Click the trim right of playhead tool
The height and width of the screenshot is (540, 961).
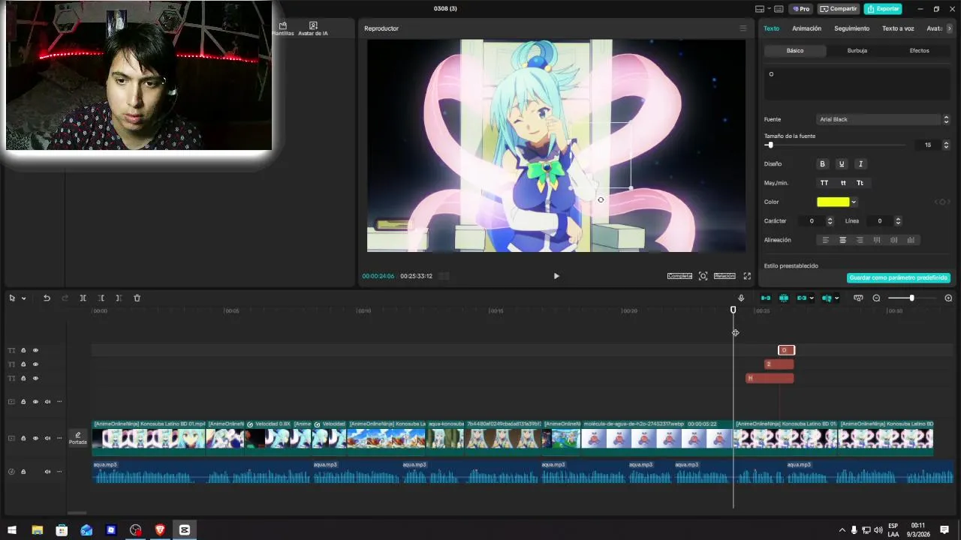tap(119, 298)
